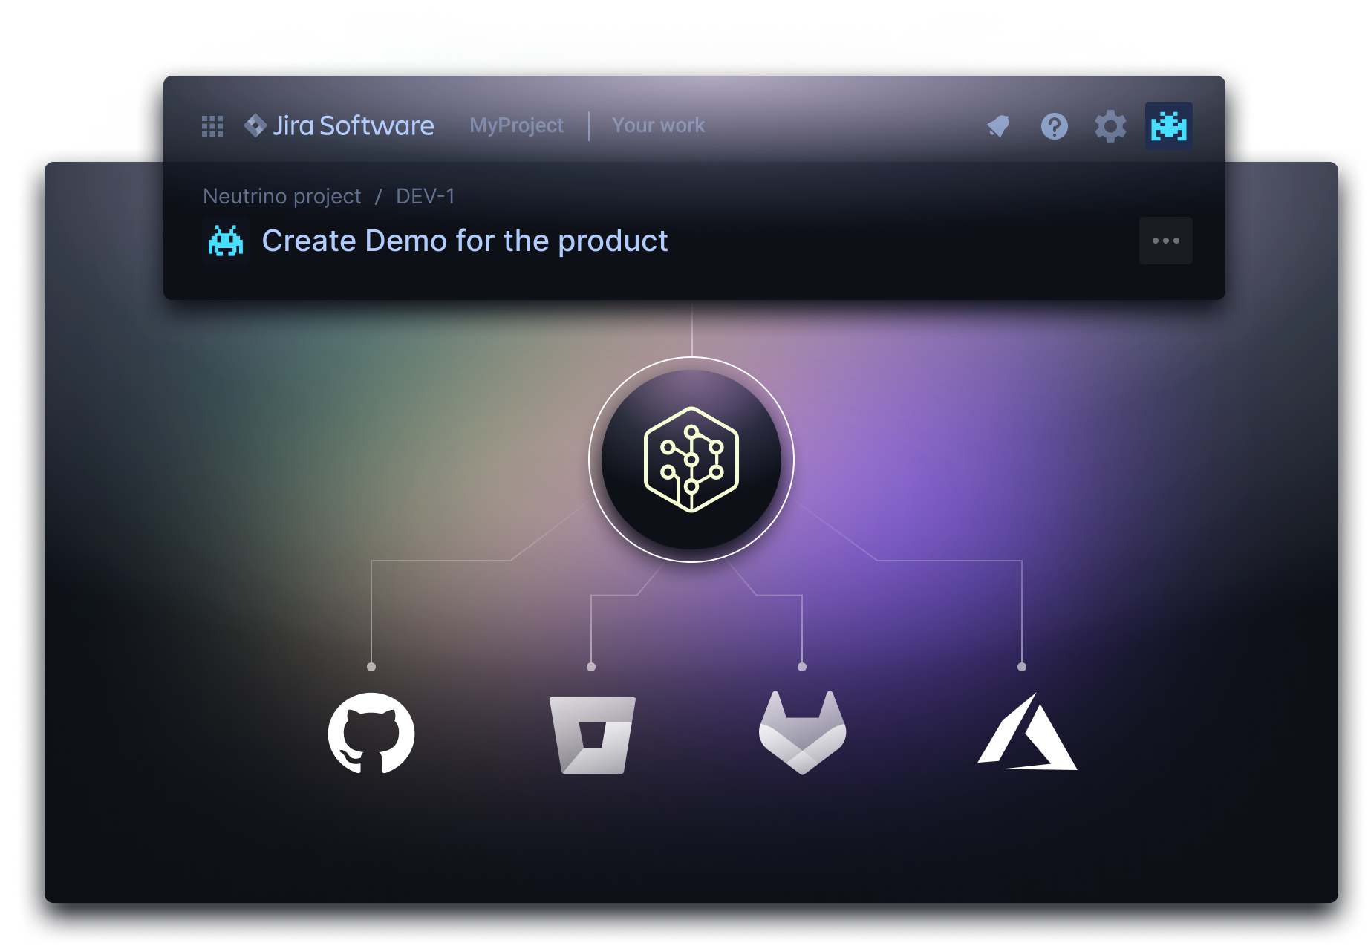Viewport: 1368px width, 946px height.
Task: Select the Create Demo for the product title
Action: (465, 241)
